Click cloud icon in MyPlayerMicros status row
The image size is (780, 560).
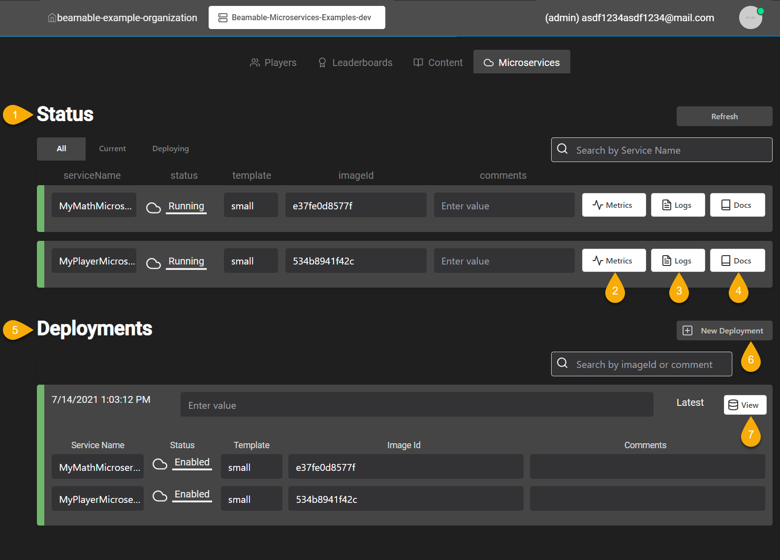154,263
